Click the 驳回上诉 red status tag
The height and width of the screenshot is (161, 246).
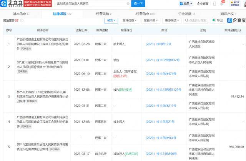pyautogui.click(x=120, y=76)
